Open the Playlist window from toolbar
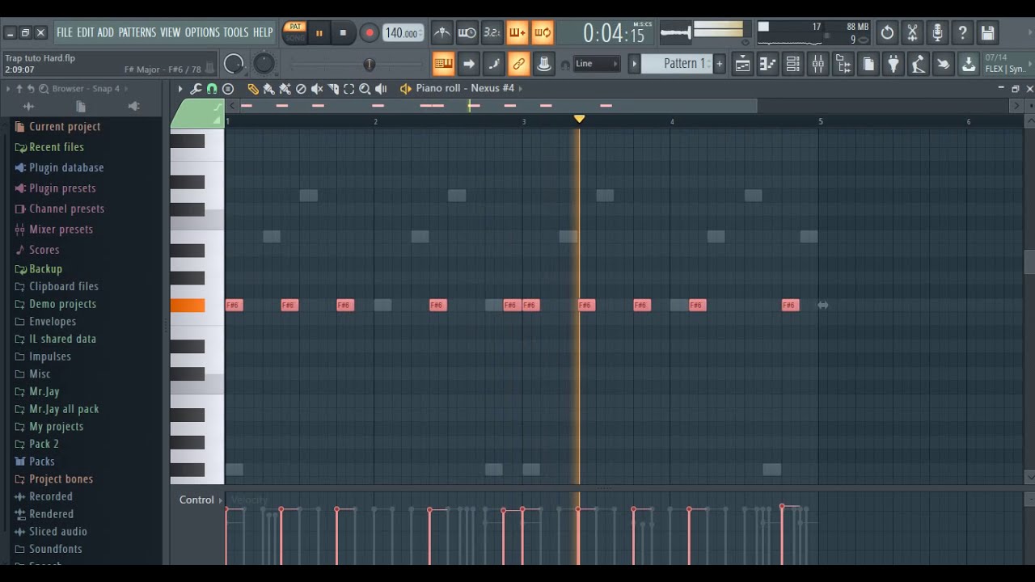The height and width of the screenshot is (582, 1035). (743, 64)
